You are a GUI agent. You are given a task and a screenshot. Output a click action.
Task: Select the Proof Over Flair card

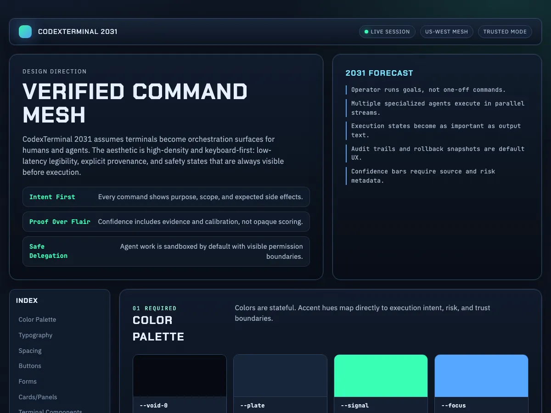(x=166, y=222)
